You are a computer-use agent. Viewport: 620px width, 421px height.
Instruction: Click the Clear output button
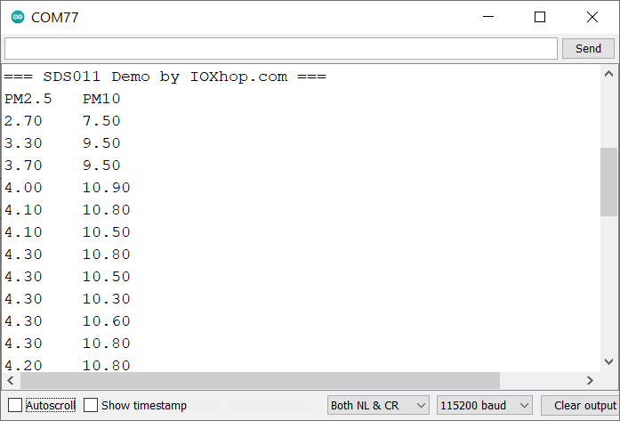[580, 405]
